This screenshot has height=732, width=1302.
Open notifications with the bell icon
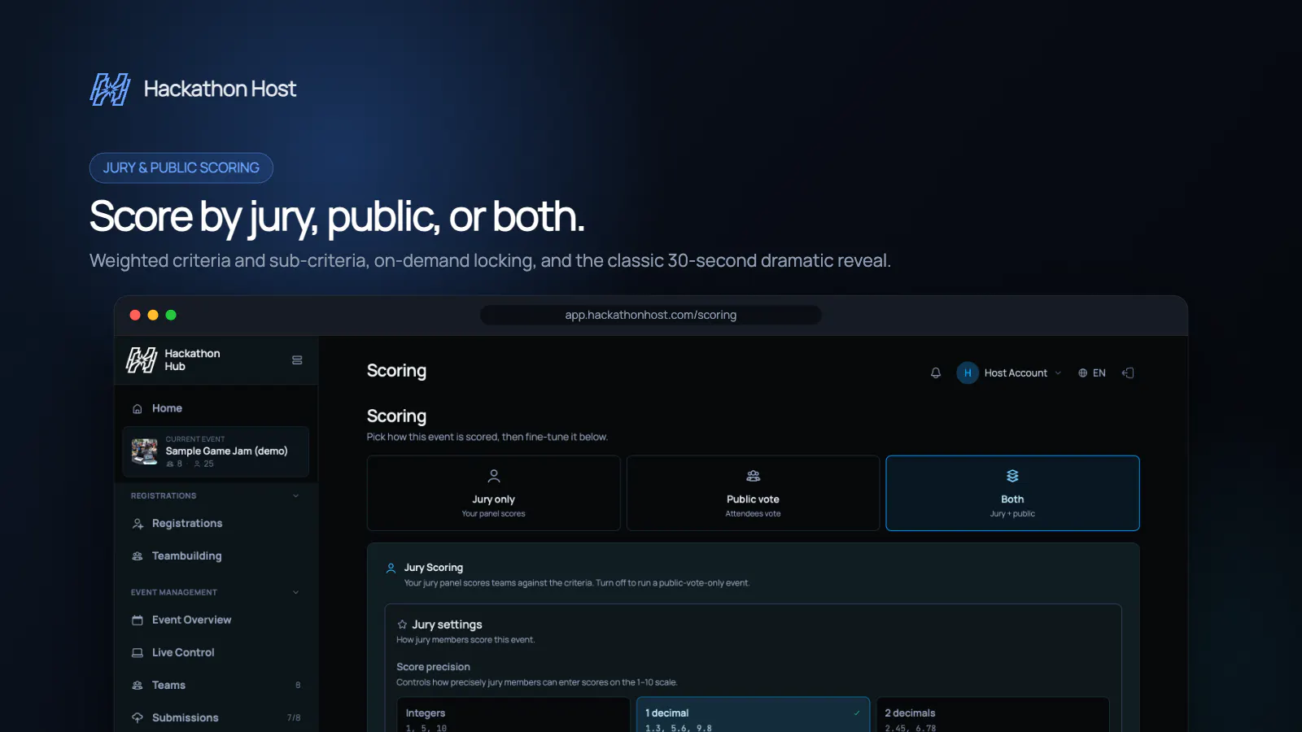[936, 373]
